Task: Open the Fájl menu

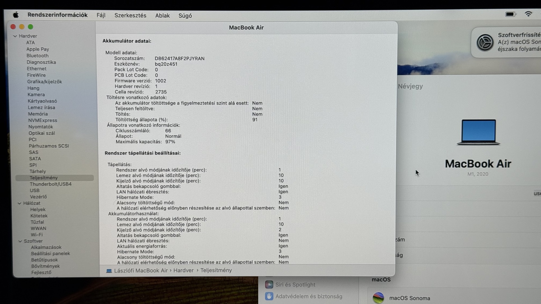Action: tap(101, 15)
